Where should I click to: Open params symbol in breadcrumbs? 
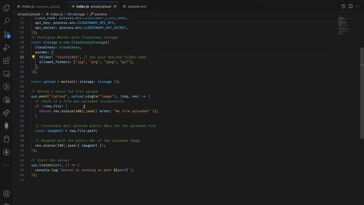(x=98, y=14)
